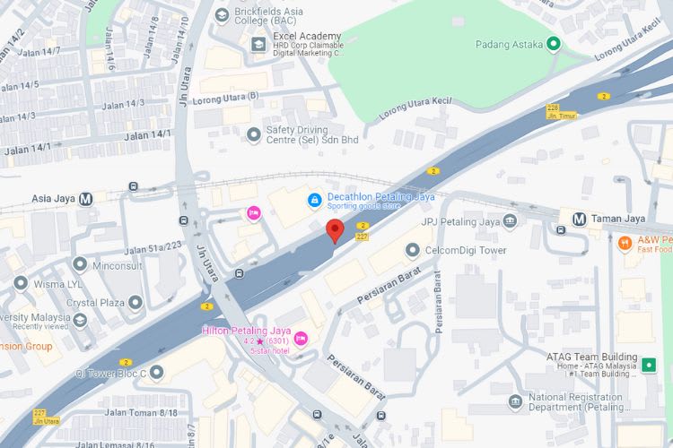Click the A&W restaurant orange marker
The height and width of the screenshot is (448, 673).
625,244
